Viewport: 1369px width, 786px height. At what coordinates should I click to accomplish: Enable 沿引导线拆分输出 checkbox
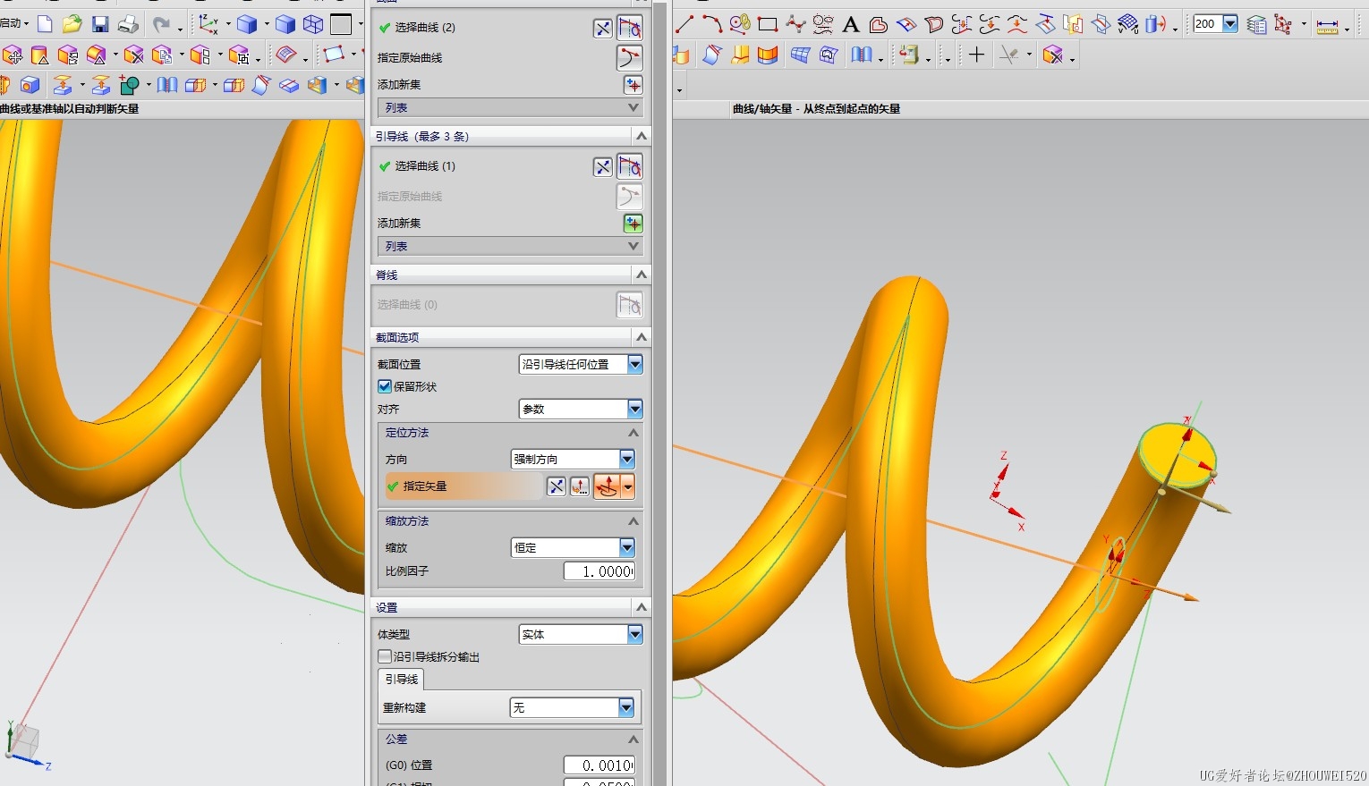(x=385, y=656)
